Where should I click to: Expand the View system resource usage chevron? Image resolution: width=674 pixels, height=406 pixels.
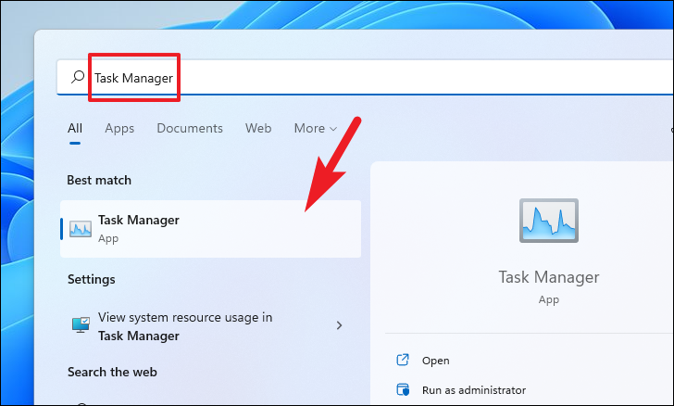(x=339, y=325)
